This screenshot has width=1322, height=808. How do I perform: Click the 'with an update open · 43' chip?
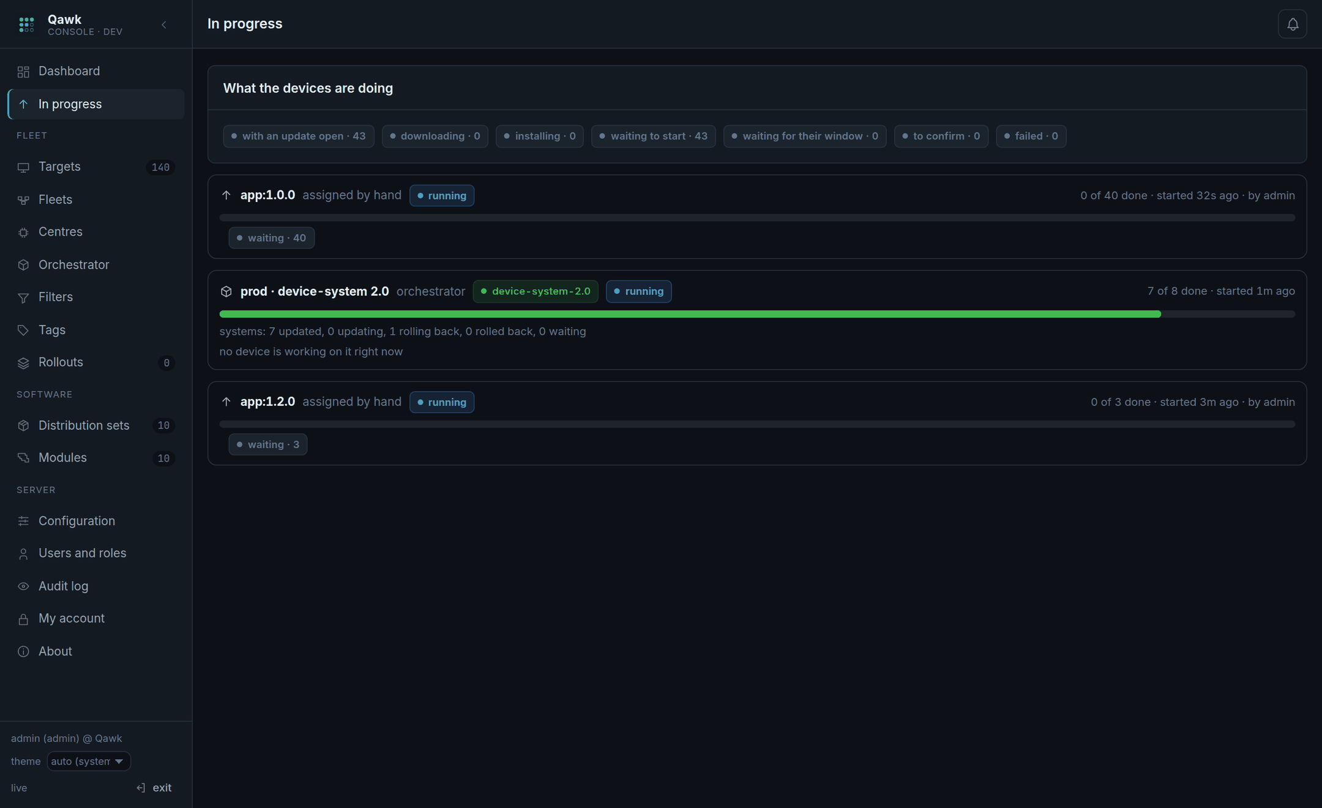tap(298, 136)
